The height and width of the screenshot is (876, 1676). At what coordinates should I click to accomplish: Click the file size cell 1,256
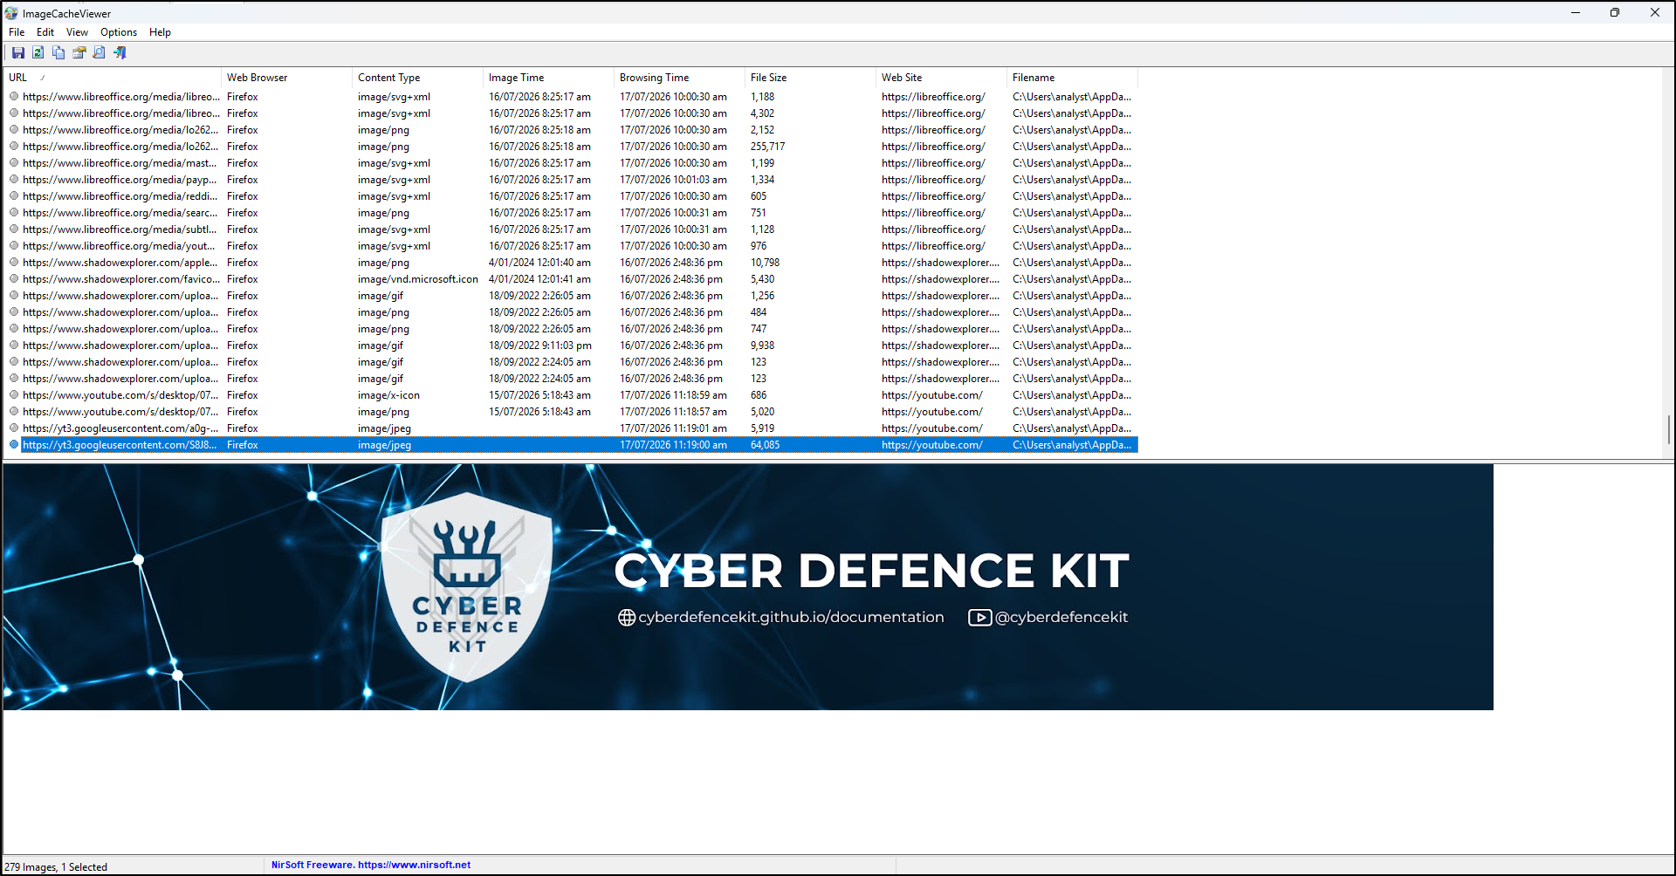pos(763,296)
